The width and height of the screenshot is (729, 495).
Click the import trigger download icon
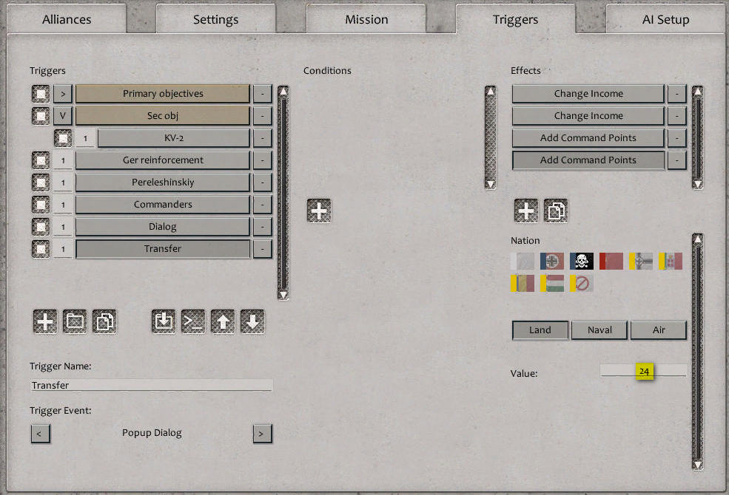pyautogui.click(x=164, y=321)
